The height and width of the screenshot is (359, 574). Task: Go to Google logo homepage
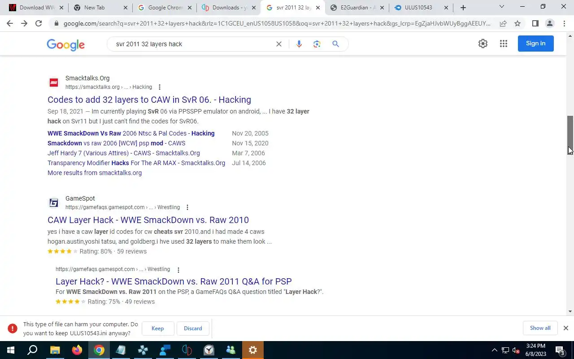[x=65, y=44]
